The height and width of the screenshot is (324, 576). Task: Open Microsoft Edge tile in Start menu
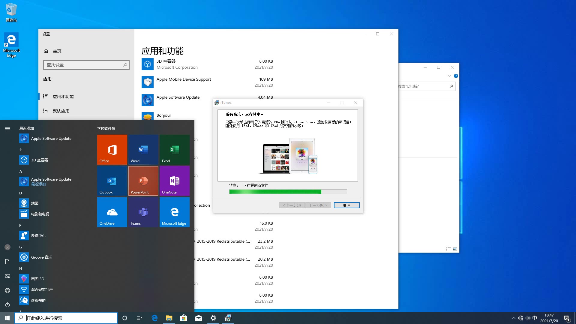coord(175,212)
